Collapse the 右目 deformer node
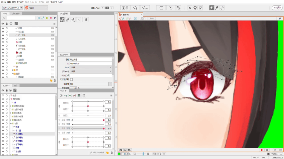The image size is (284, 159). point(11,124)
